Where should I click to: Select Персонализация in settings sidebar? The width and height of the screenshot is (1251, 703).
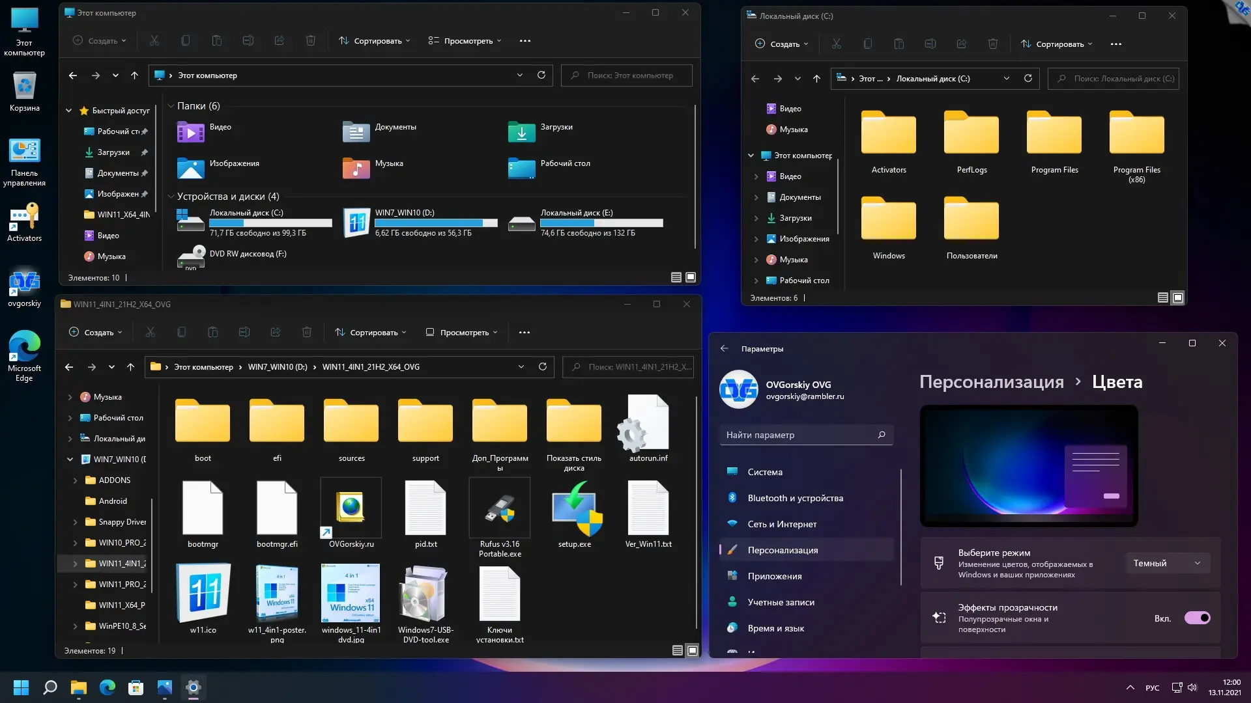783,550
